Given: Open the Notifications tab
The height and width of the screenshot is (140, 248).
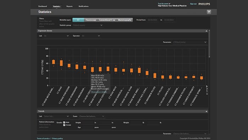Looking at the screenshot, I should [84, 6].
